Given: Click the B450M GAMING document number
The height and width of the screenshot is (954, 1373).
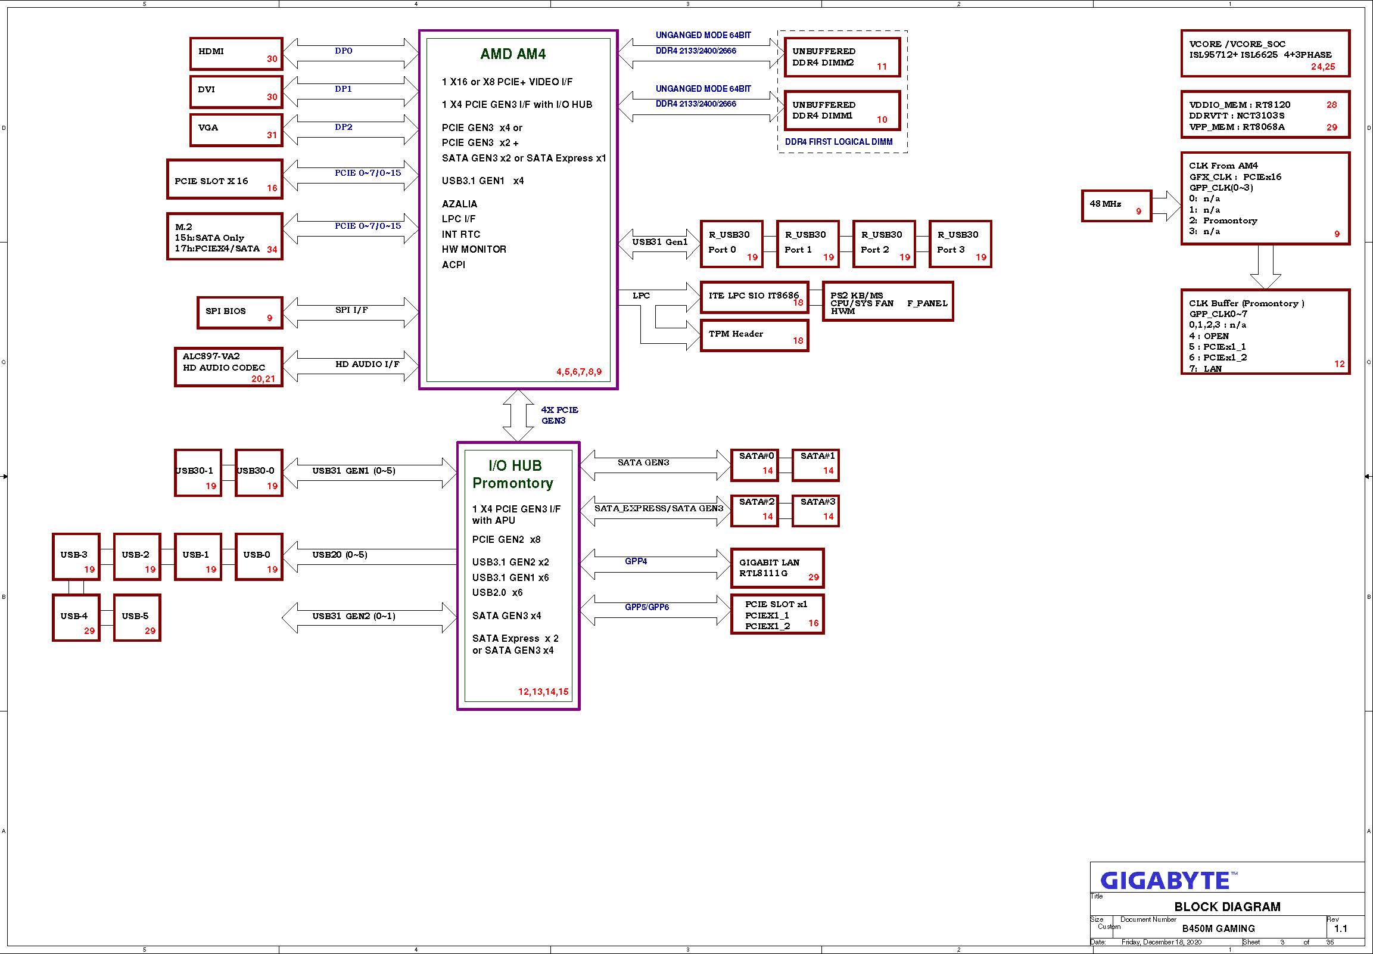Looking at the screenshot, I should point(1218,928).
